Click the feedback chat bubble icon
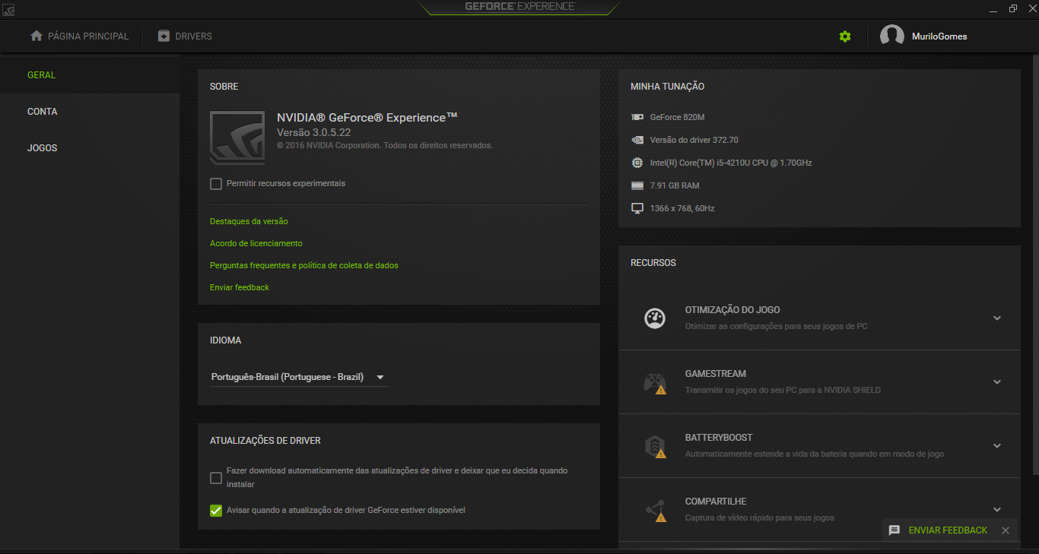 894,530
